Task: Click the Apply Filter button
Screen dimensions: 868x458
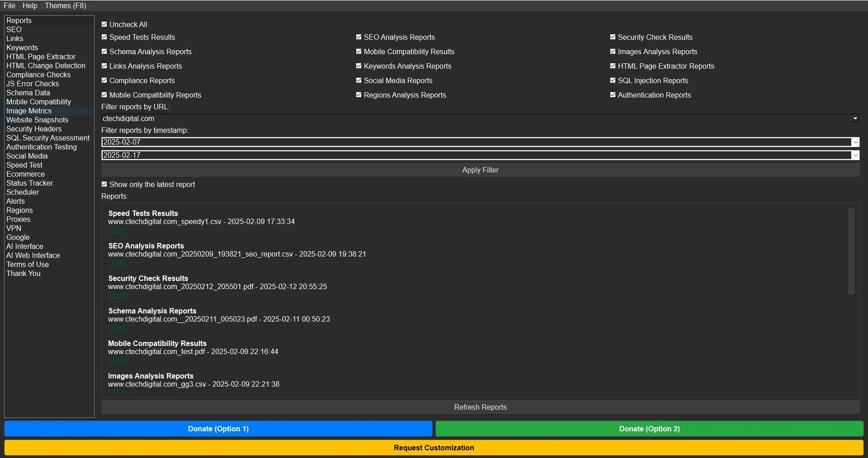Action: click(480, 170)
